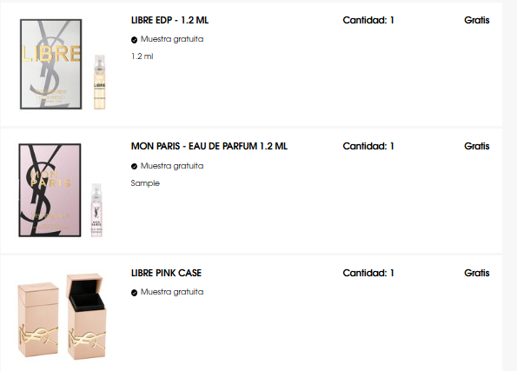Click the 1.2 ml size text under LIBRE EDP
The width and height of the screenshot is (517, 371).
tap(143, 56)
